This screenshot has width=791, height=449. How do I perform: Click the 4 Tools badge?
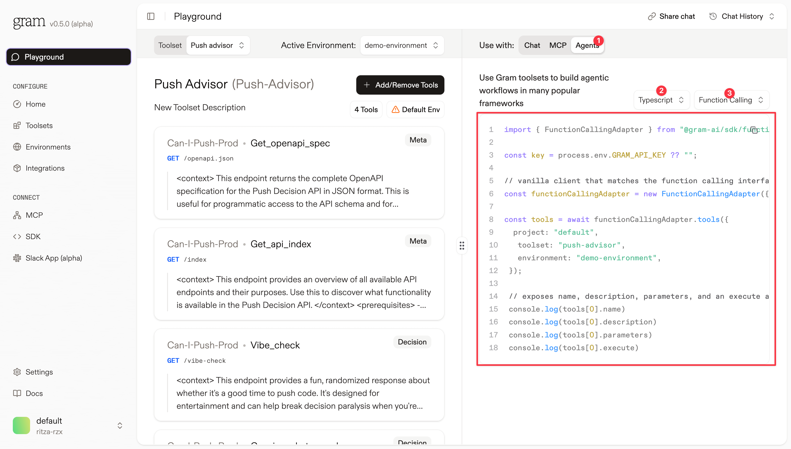(366, 110)
